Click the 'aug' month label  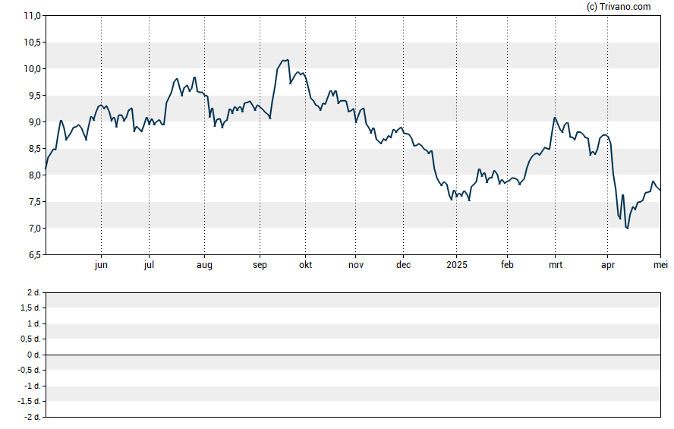point(204,265)
